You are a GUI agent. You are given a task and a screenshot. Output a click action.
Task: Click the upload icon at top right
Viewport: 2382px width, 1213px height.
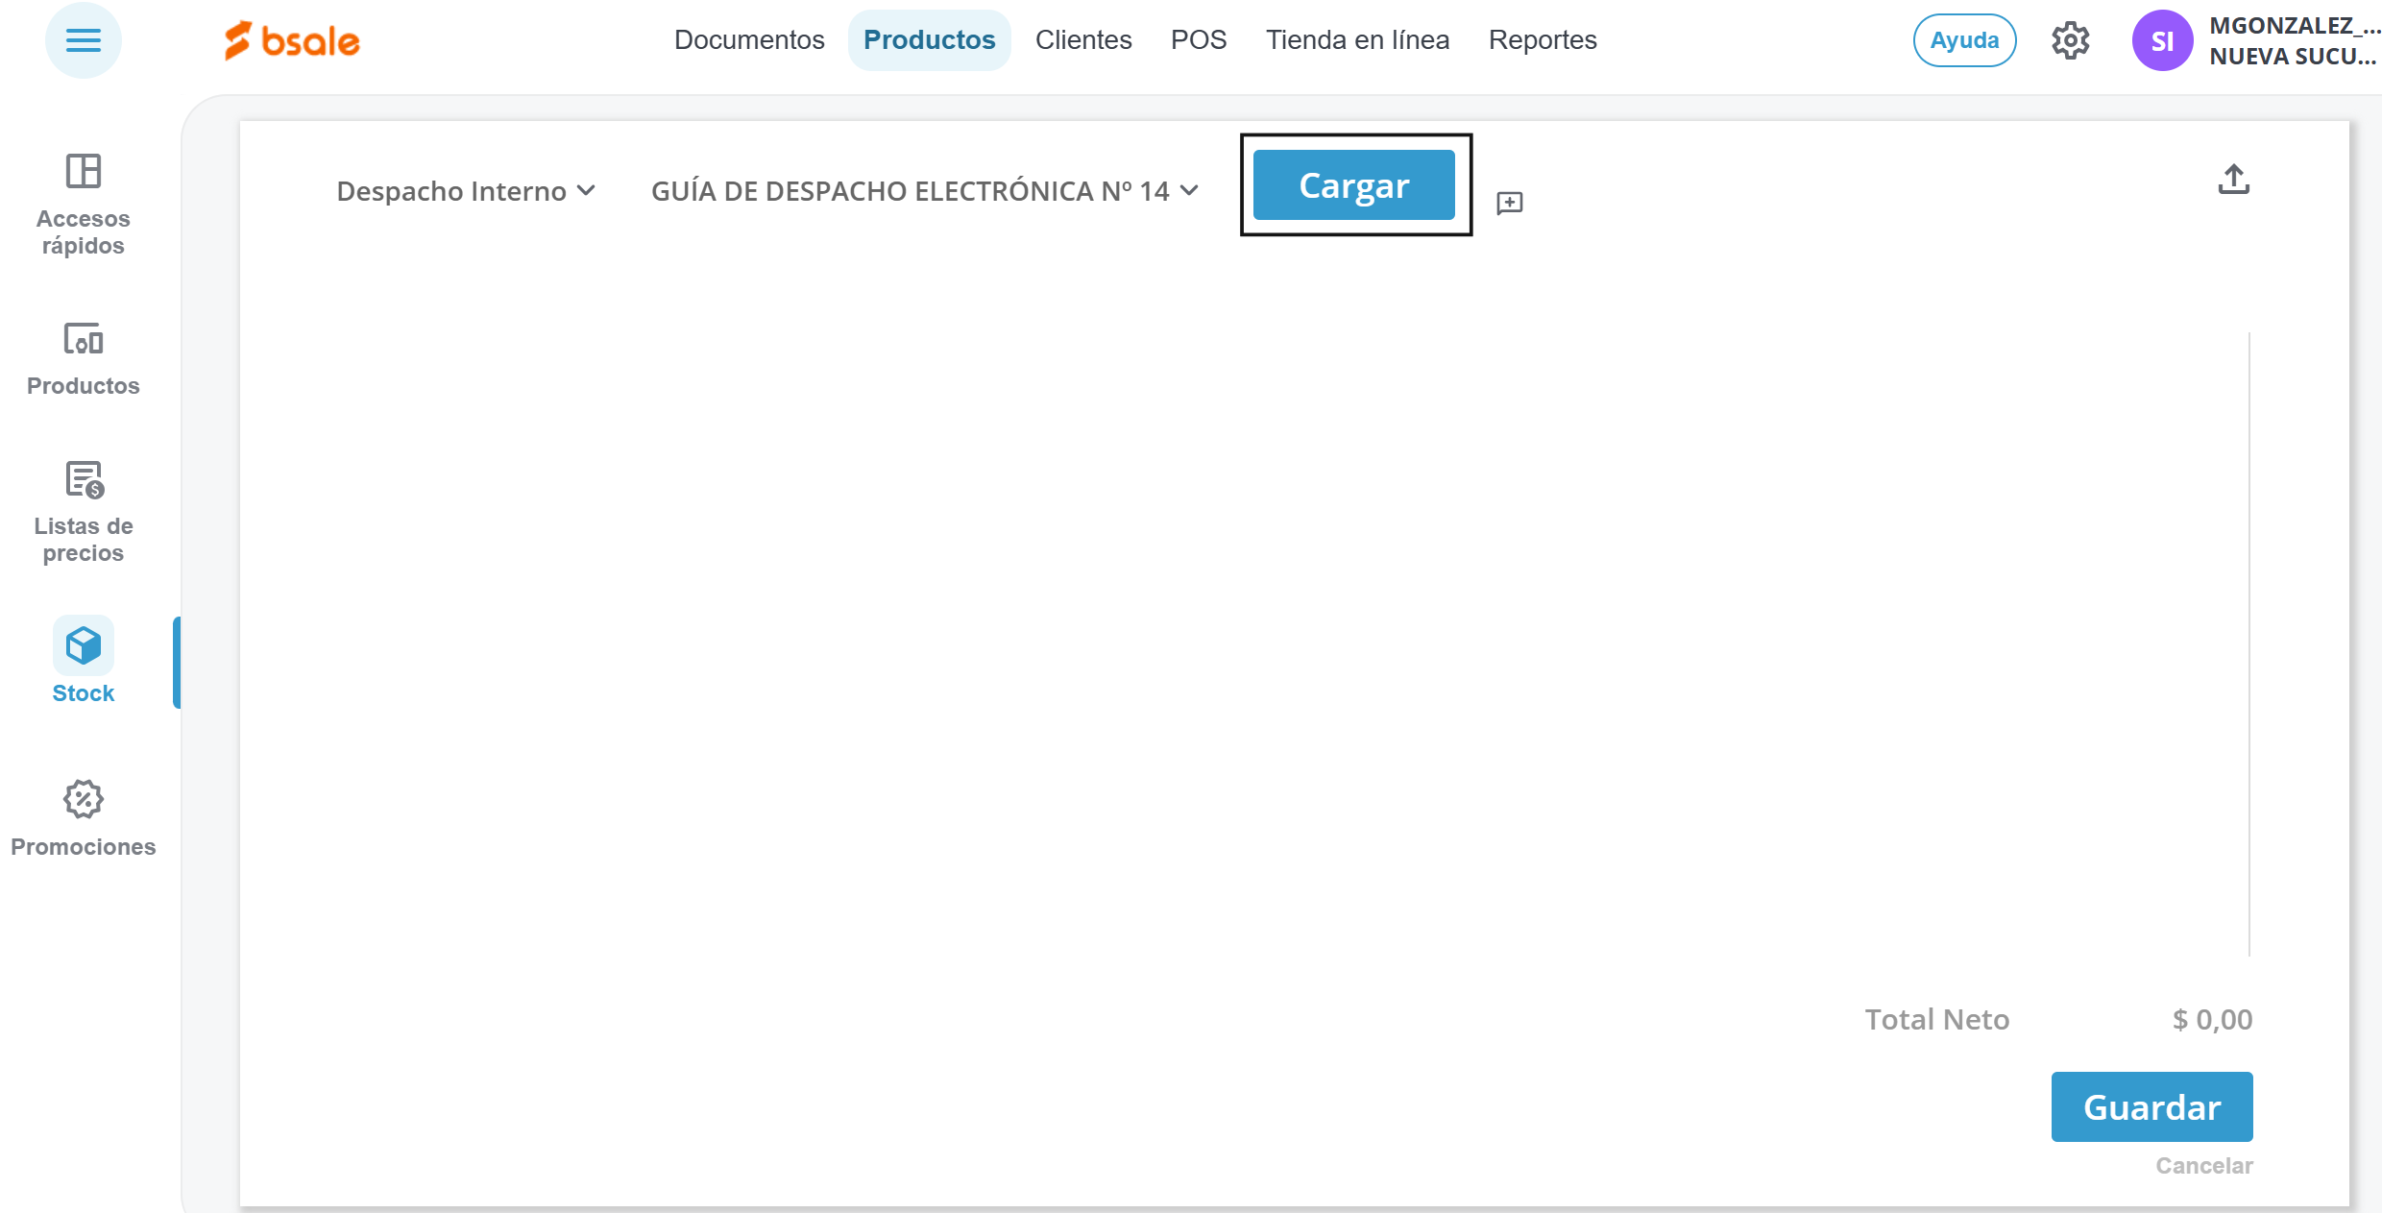point(2233,180)
